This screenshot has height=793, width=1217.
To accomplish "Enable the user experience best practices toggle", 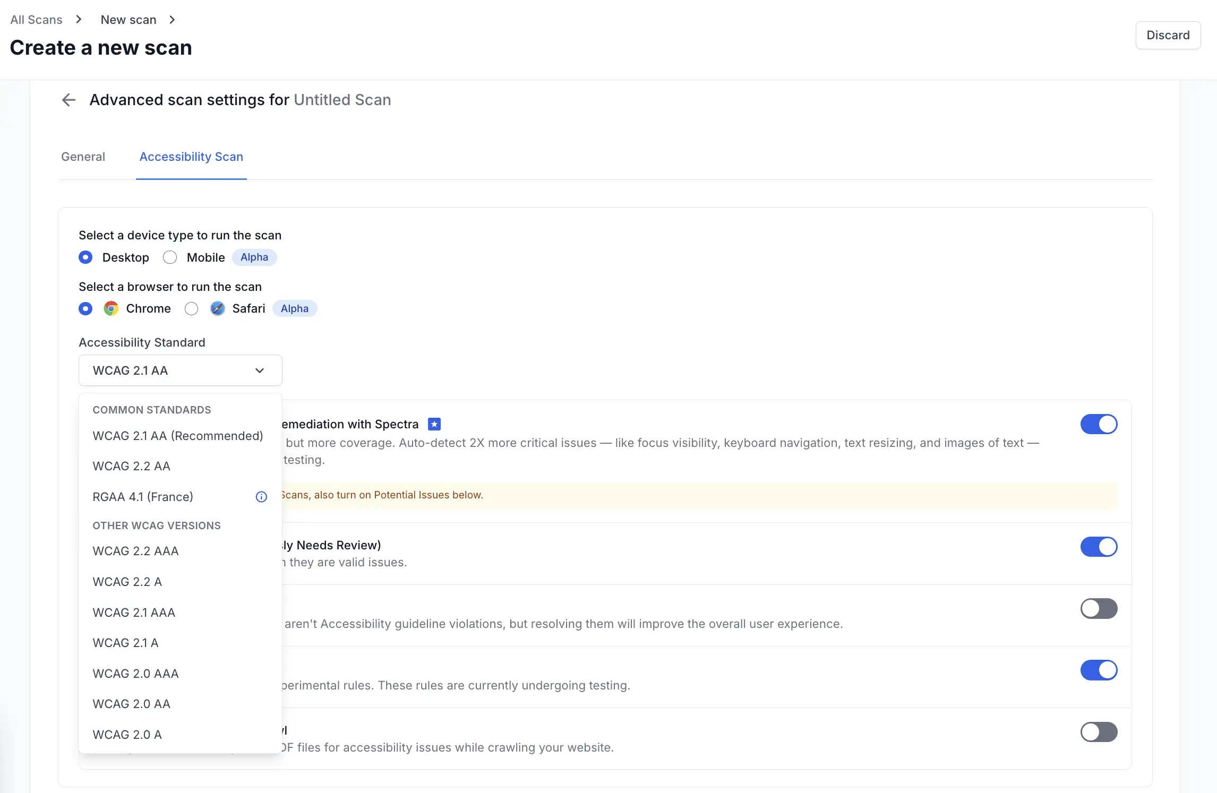I will [x=1099, y=608].
